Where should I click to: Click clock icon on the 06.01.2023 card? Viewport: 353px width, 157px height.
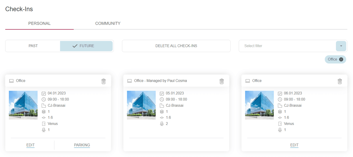click(280, 99)
